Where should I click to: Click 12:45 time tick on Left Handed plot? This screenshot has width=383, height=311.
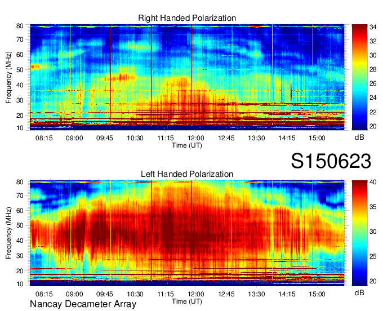coord(226,294)
